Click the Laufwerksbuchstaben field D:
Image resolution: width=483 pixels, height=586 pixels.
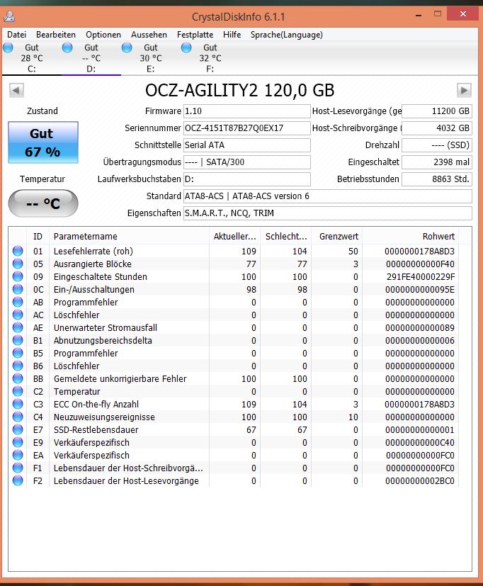point(247,179)
